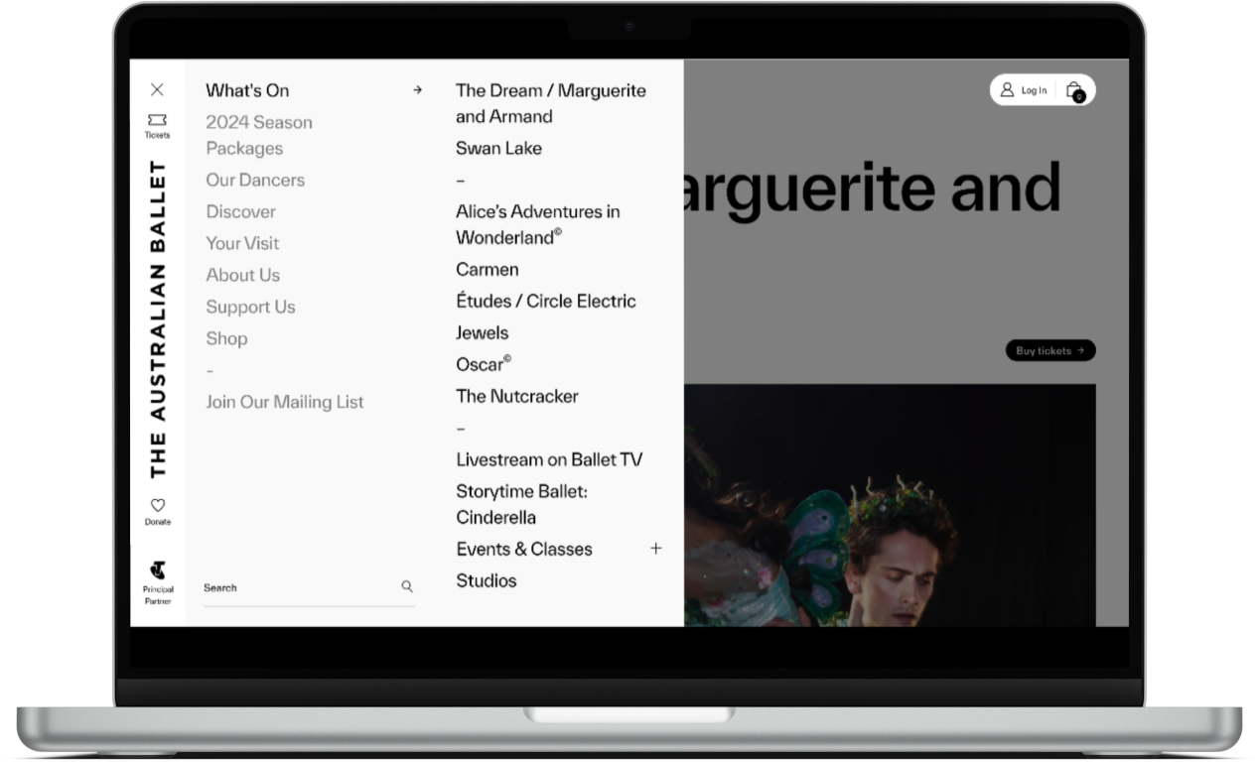The width and height of the screenshot is (1259, 762).
Task: Open the Shop menu item
Action: 226,338
